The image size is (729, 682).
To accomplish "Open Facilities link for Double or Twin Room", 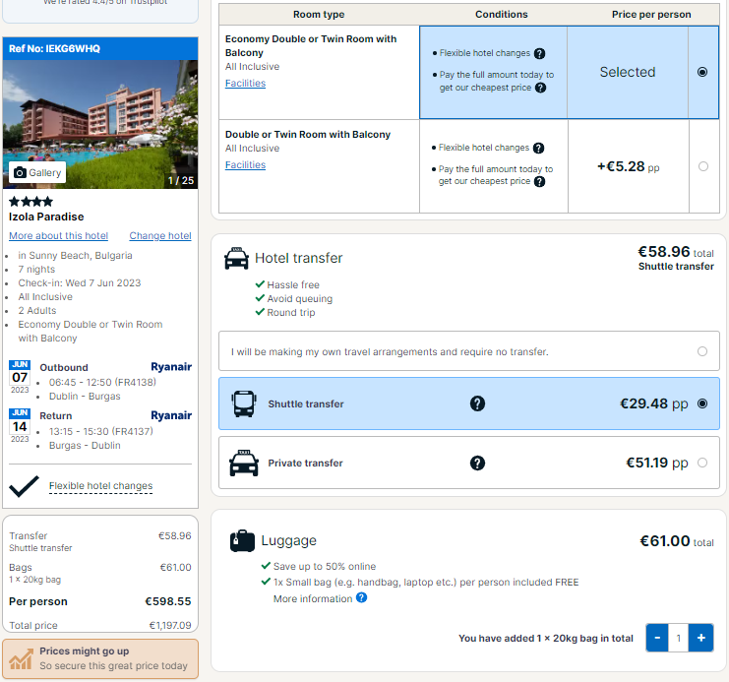I will pos(245,164).
